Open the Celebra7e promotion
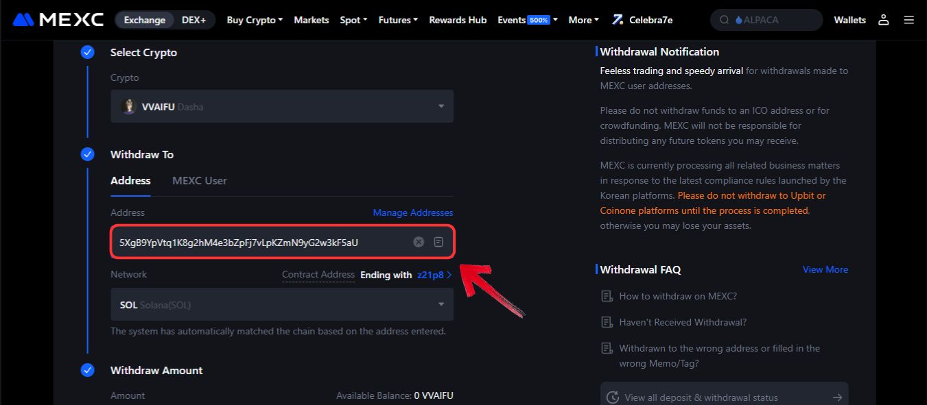The image size is (927, 405). (x=642, y=20)
